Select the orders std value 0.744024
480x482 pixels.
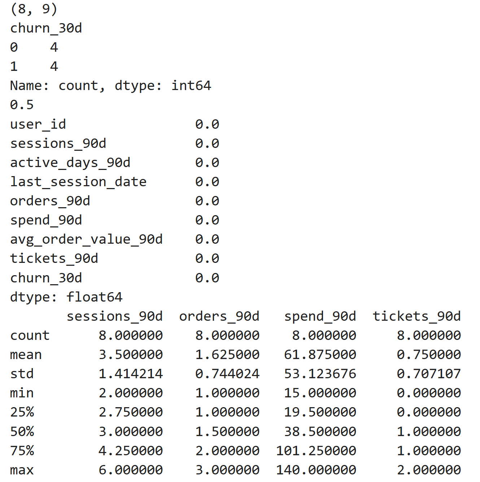click(227, 374)
